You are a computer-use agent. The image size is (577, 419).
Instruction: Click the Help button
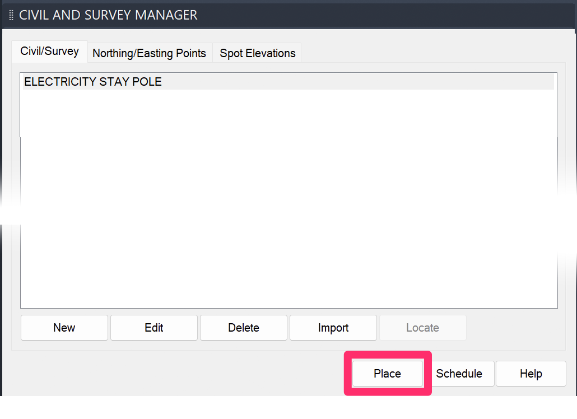tap(531, 374)
